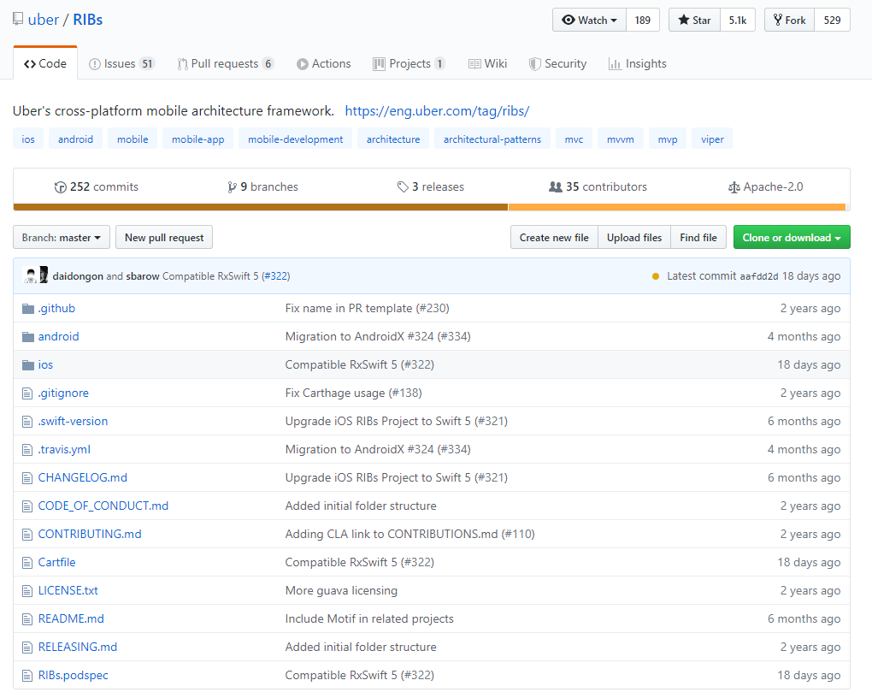Click the Apache-2.0 license scale icon
Screen dimensions: 872x698
coord(734,187)
